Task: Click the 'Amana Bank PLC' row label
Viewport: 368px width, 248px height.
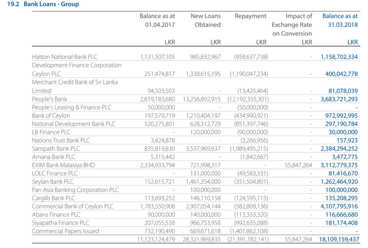Action: click(x=53, y=157)
